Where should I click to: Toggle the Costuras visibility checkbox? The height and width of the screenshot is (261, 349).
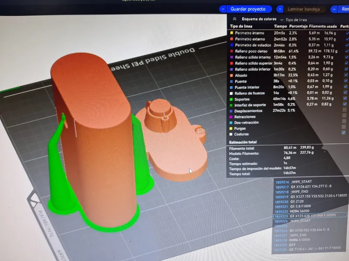tap(344, 132)
